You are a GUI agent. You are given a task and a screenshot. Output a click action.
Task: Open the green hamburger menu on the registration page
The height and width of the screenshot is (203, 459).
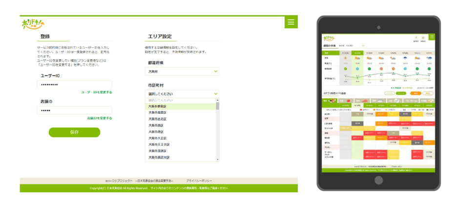(291, 22)
